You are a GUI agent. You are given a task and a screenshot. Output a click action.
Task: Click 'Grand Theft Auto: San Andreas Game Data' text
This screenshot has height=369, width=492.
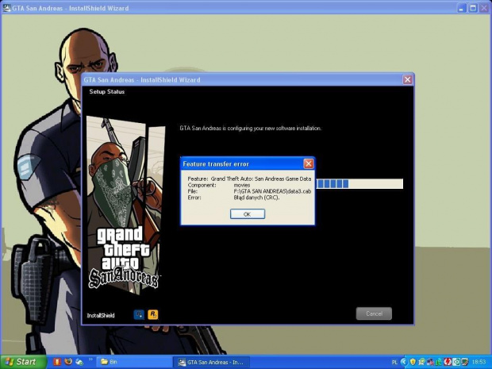point(261,179)
